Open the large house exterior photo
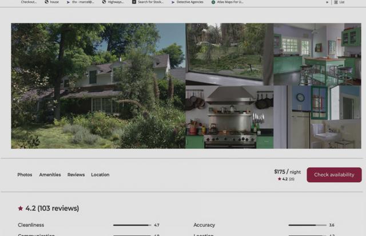 coord(98,86)
